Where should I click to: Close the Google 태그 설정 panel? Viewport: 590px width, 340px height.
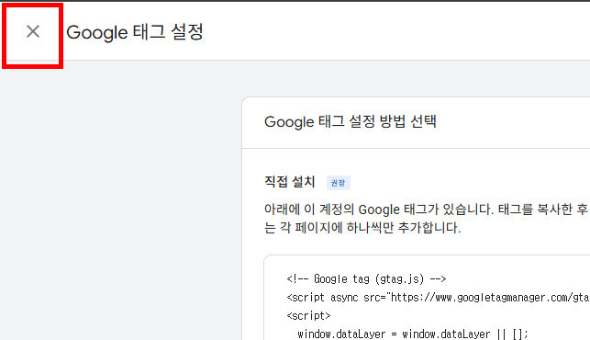33,31
